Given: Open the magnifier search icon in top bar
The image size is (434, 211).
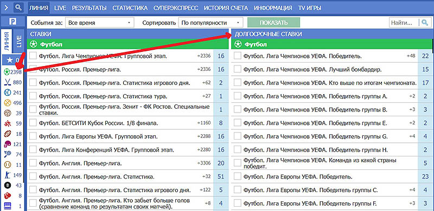Looking at the screenshot, I should pyautogui.click(x=18, y=8).
